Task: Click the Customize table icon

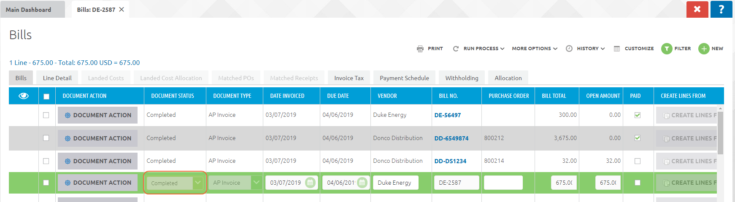Action: click(x=617, y=49)
